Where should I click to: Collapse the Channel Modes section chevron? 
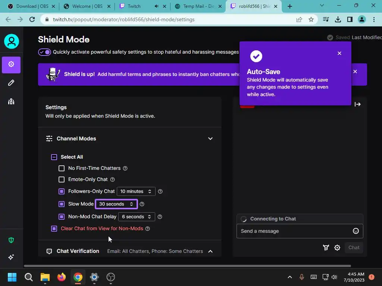point(210,139)
